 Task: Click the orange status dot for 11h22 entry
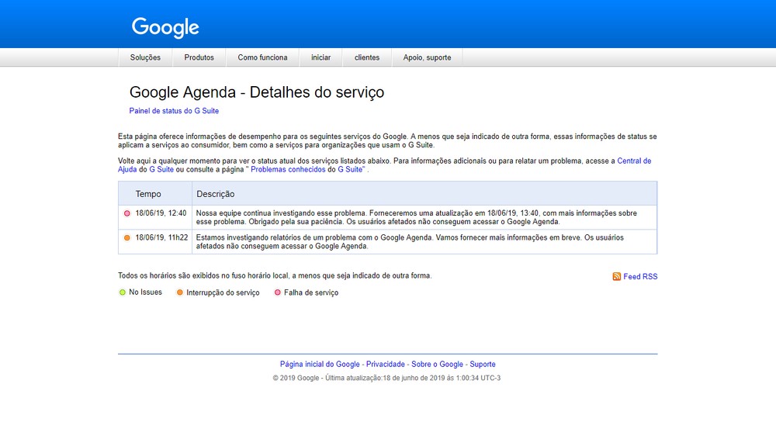pyautogui.click(x=127, y=238)
